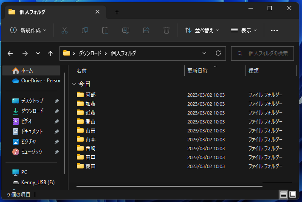Switch to large thumbnails view layout
The image size is (302, 202).
coord(293,194)
